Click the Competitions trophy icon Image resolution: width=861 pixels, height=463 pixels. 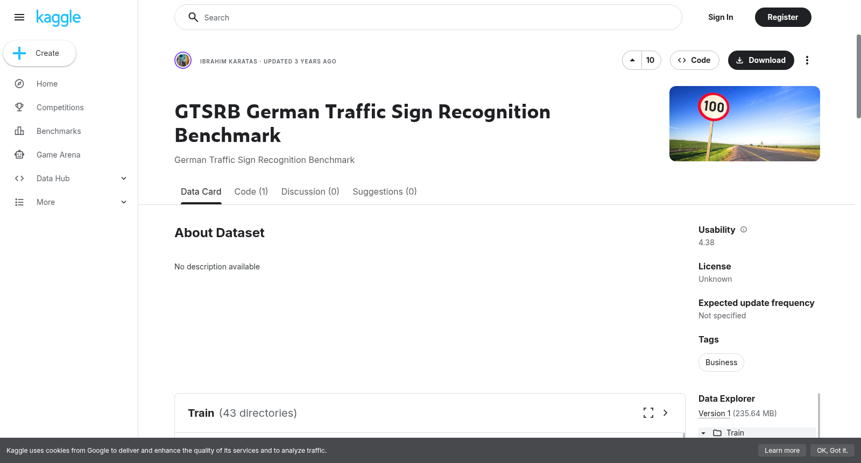(x=19, y=108)
